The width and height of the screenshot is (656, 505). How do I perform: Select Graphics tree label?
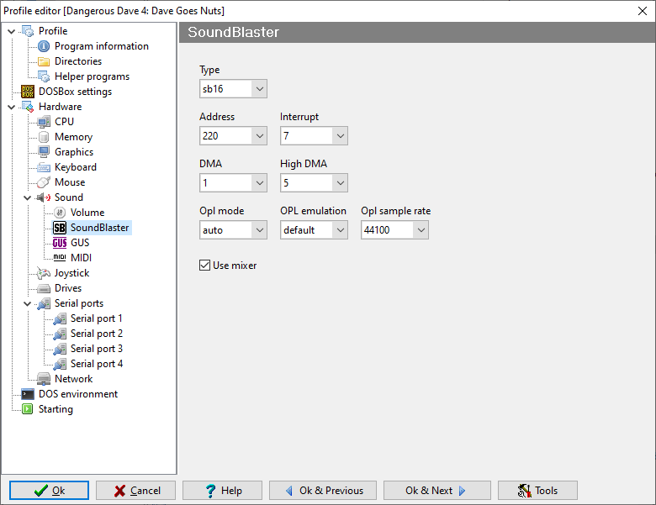click(74, 152)
